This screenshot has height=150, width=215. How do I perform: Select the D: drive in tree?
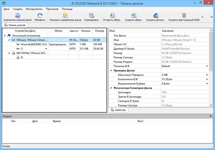[x=22, y=57]
